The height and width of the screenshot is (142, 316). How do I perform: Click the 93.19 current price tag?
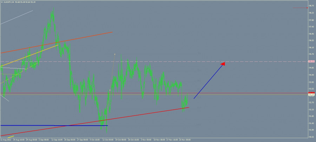[311, 95]
